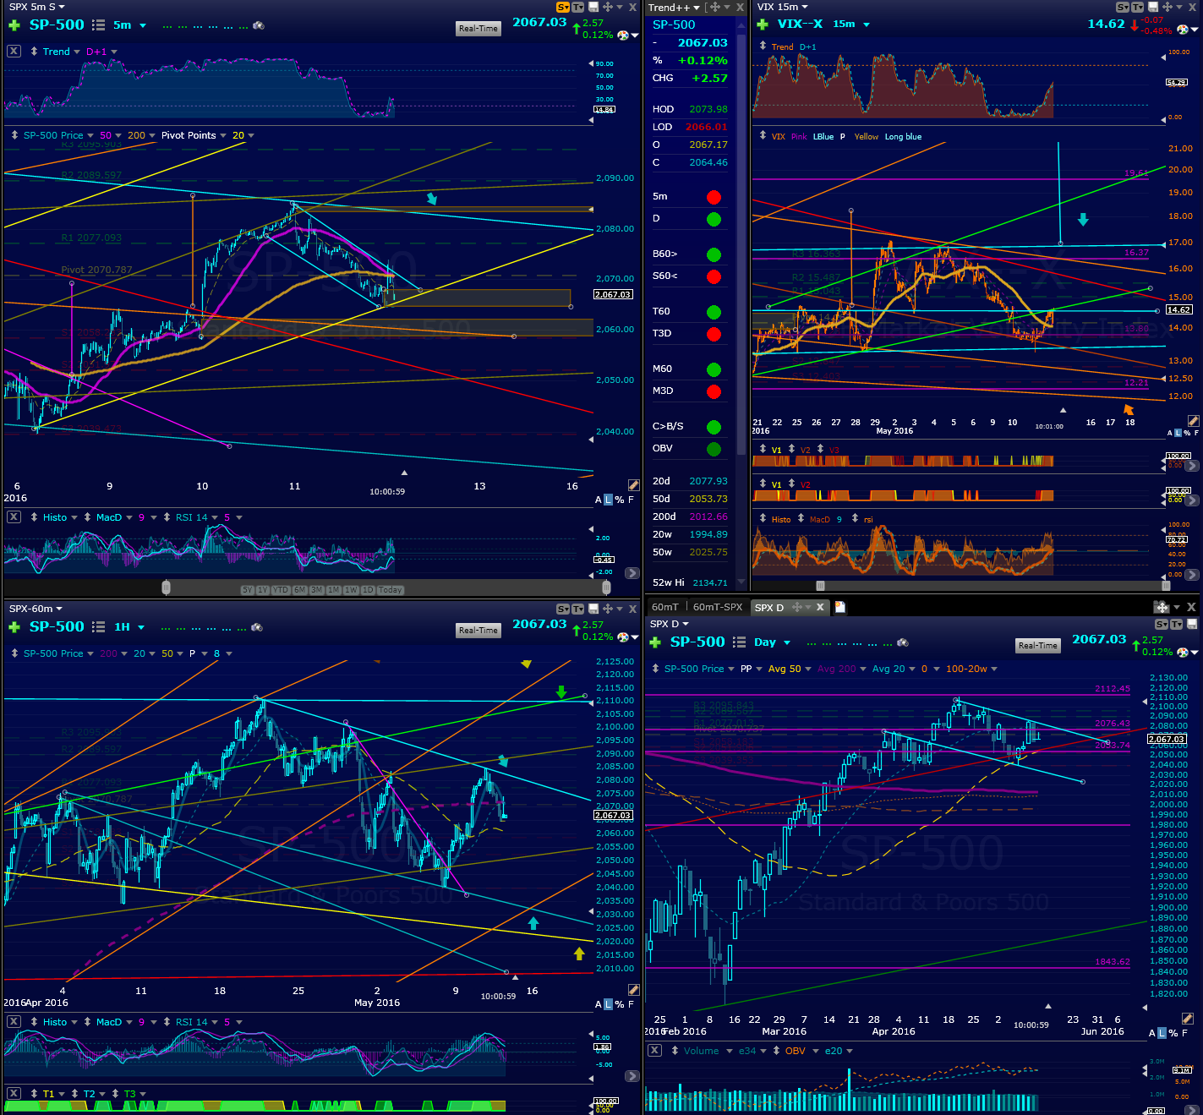Open the pencil drawing tools in SPX-60m chart
The width and height of the screenshot is (1203, 1115).
(634, 990)
